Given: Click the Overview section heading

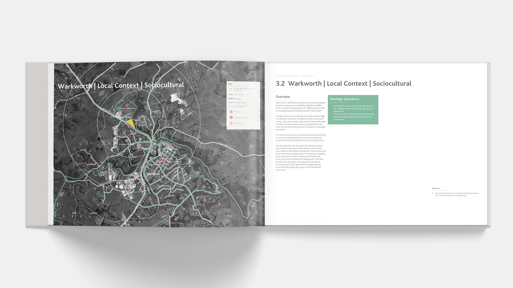Looking at the screenshot, I should (283, 97).
